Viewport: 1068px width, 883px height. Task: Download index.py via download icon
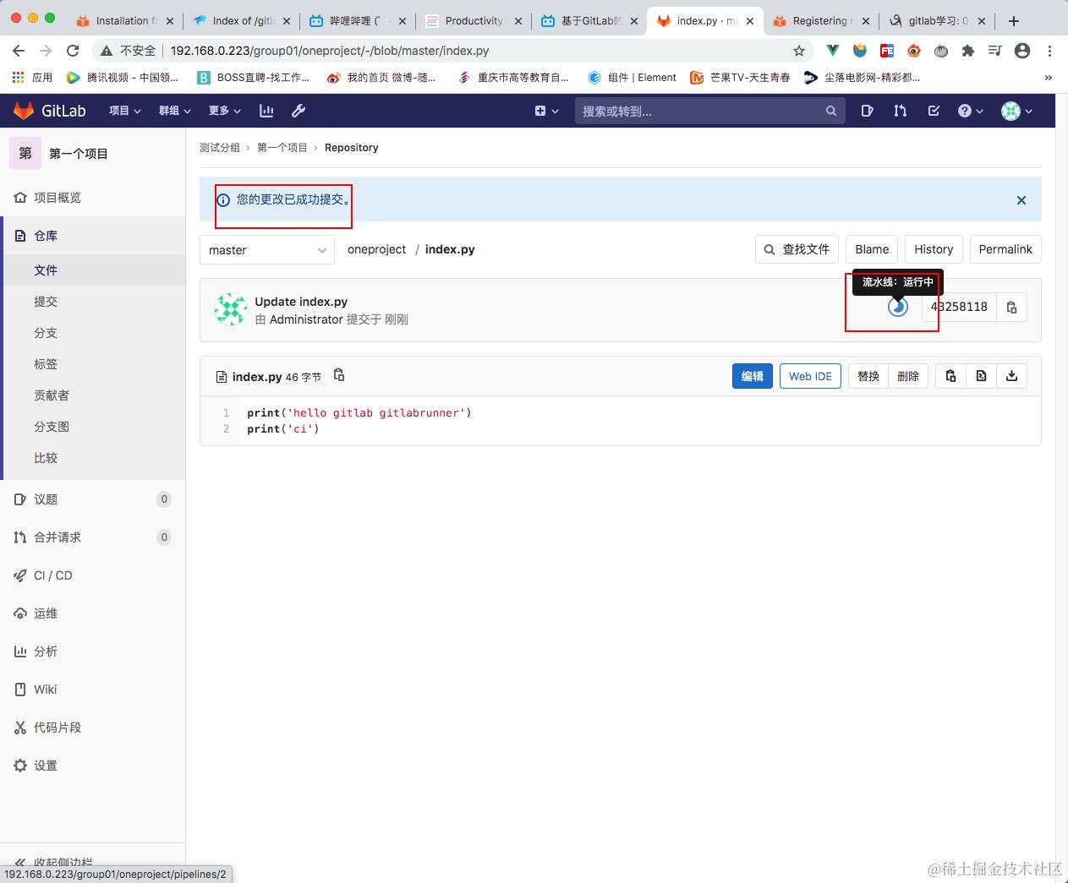[1012, 376]
